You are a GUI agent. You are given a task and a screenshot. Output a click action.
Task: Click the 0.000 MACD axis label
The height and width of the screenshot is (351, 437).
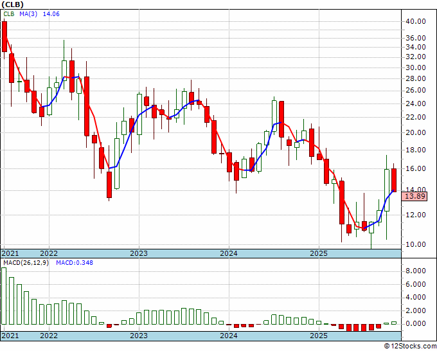(415, 324)
